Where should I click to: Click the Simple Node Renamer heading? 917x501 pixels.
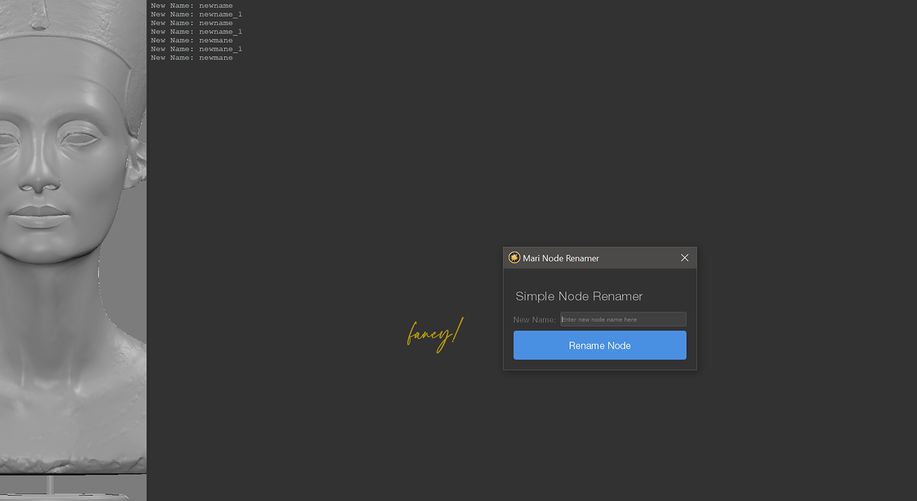click(x=579, y=297)
